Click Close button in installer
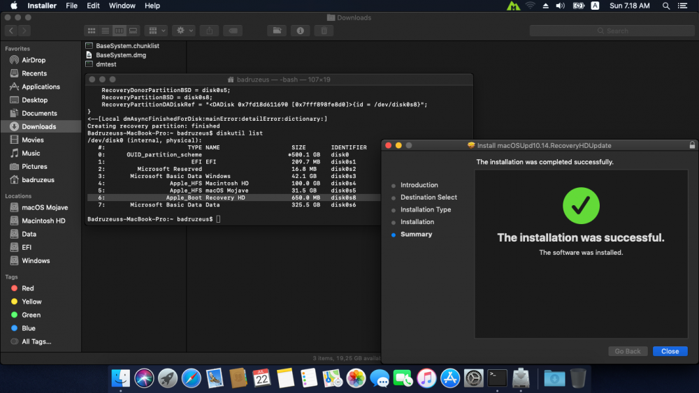 click(x=670, y=351)
